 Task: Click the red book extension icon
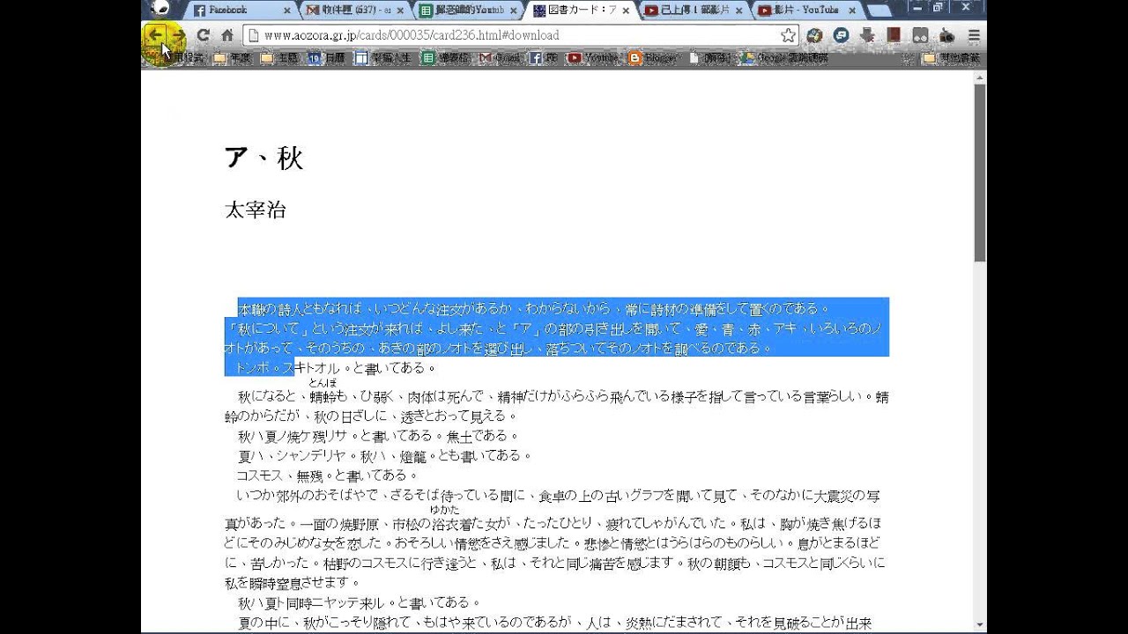click(x=894, y=35)
